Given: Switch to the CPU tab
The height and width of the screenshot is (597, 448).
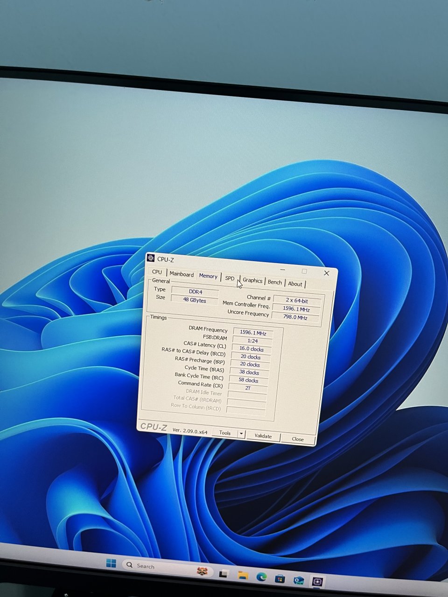Looking at the screenshot, I should (x=157, y=272).
